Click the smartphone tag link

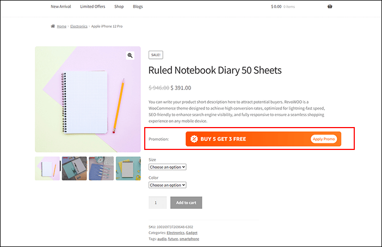(x=190, y=239)
